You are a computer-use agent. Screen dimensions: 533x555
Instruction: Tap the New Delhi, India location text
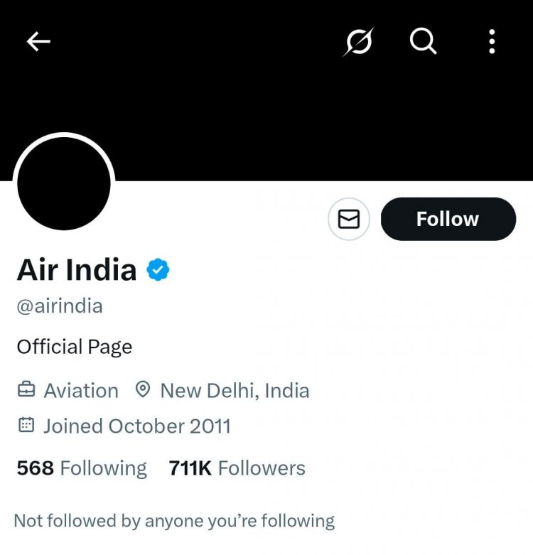pos(235,390)
